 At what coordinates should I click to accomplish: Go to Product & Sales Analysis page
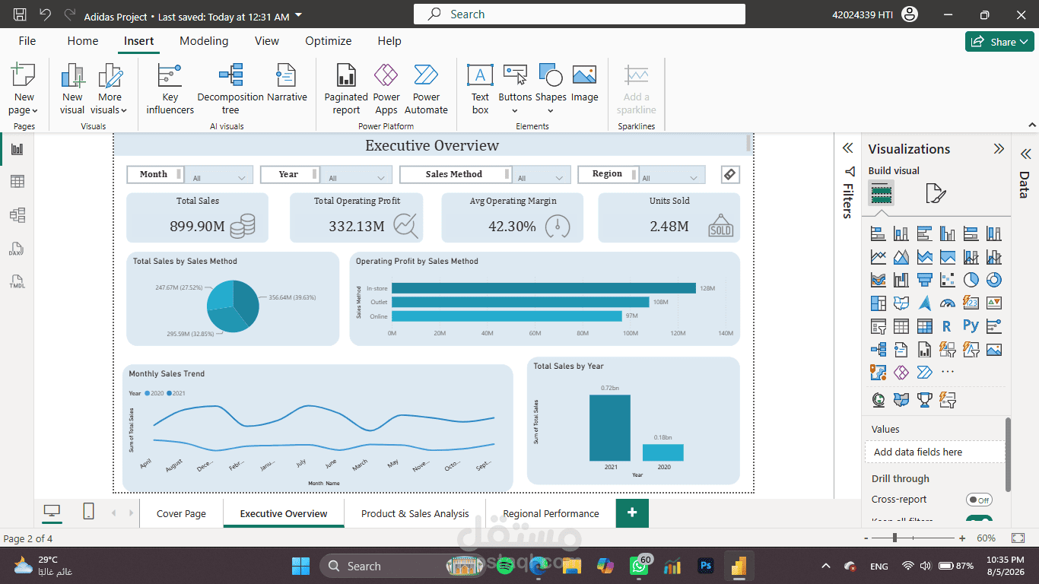(x=415, y=513)
